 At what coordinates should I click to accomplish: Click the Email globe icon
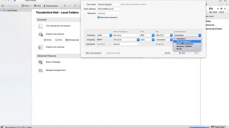coord(45,40)
